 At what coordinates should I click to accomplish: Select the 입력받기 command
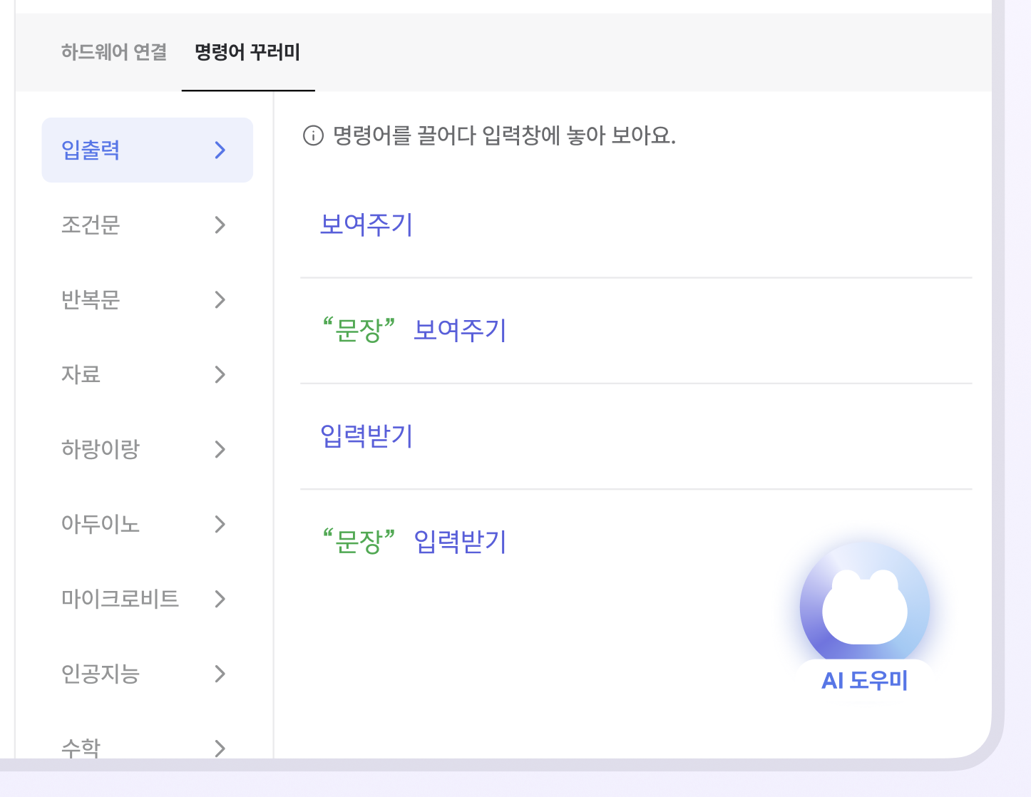(366, 436)
